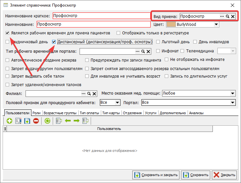Viewport: 241px width, 183px height.
Task: Check Запись по длительности услуг
Action: (166, 76)
